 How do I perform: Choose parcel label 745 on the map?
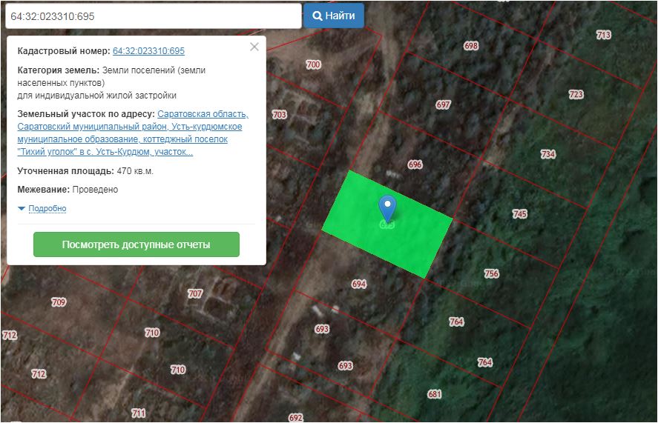520,214
